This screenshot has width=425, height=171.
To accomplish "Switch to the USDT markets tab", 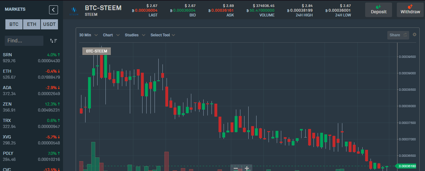I will [x=49, y=24].
